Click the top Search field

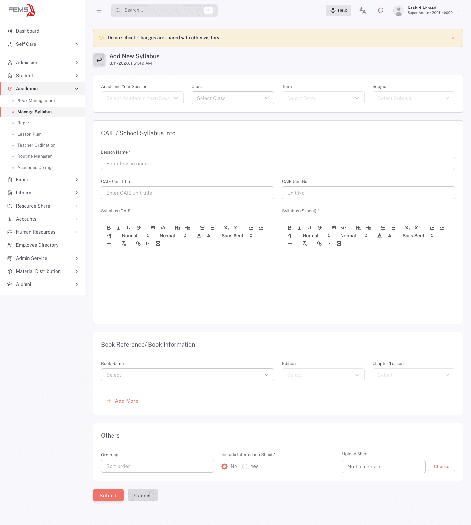click(x=164, y=10)
